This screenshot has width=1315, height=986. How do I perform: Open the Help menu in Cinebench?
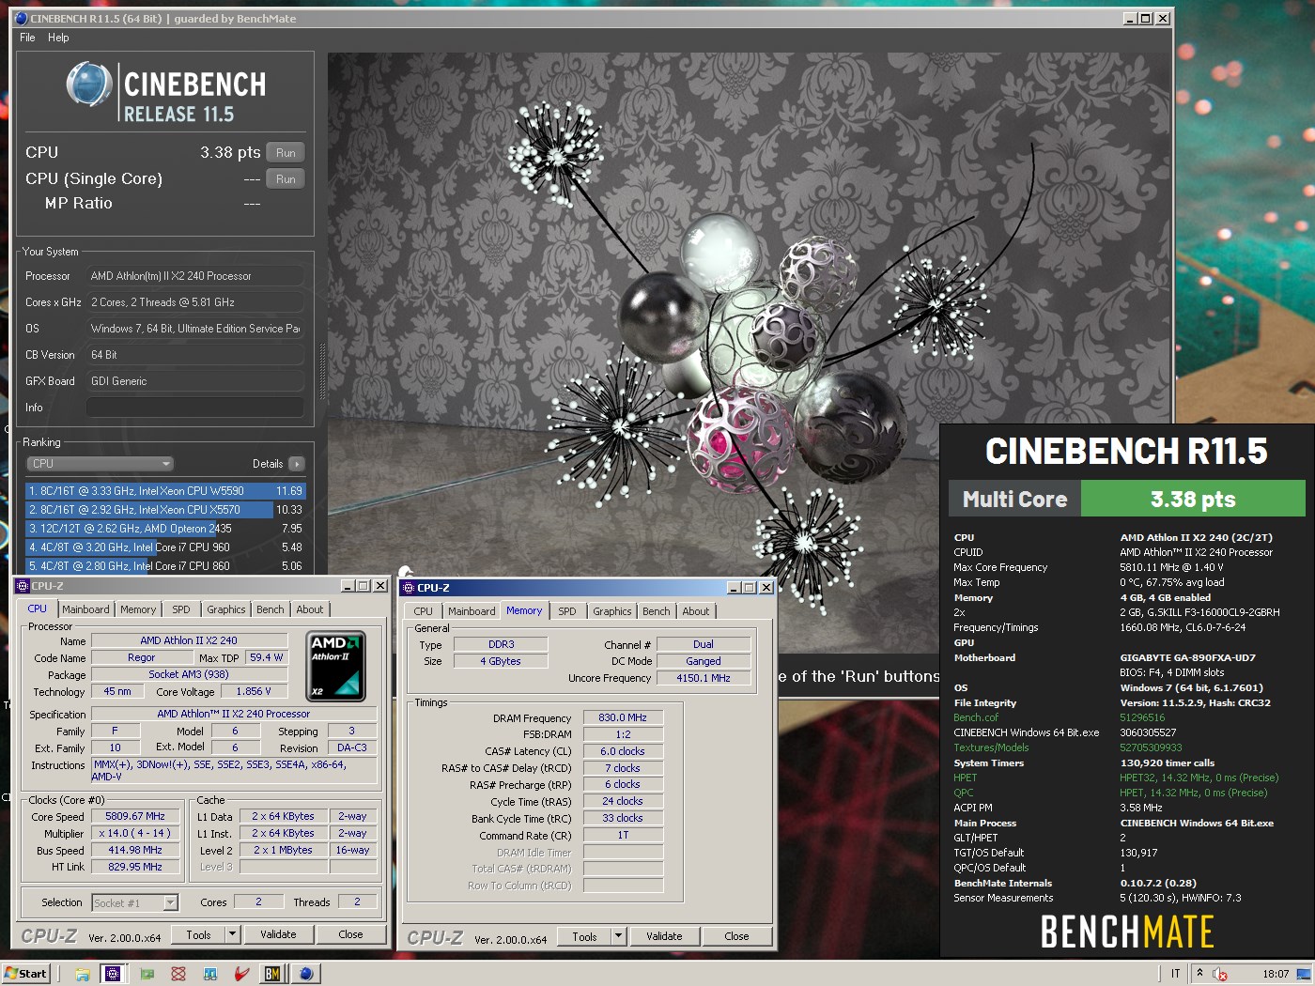coord(58,38)
